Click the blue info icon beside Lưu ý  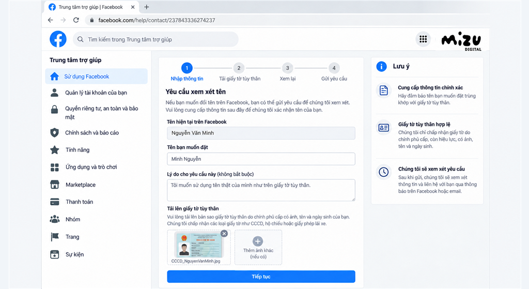pyautogui.click(x=381, y=67)
